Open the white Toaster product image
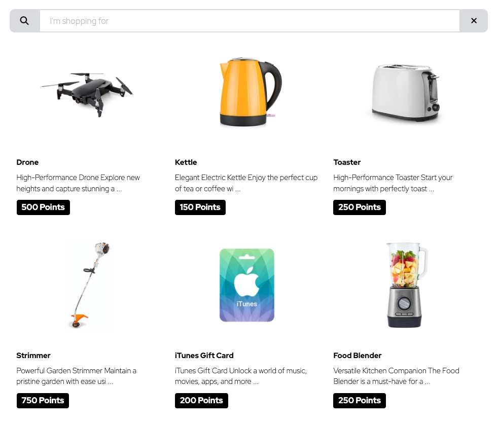 click(406, 92)
